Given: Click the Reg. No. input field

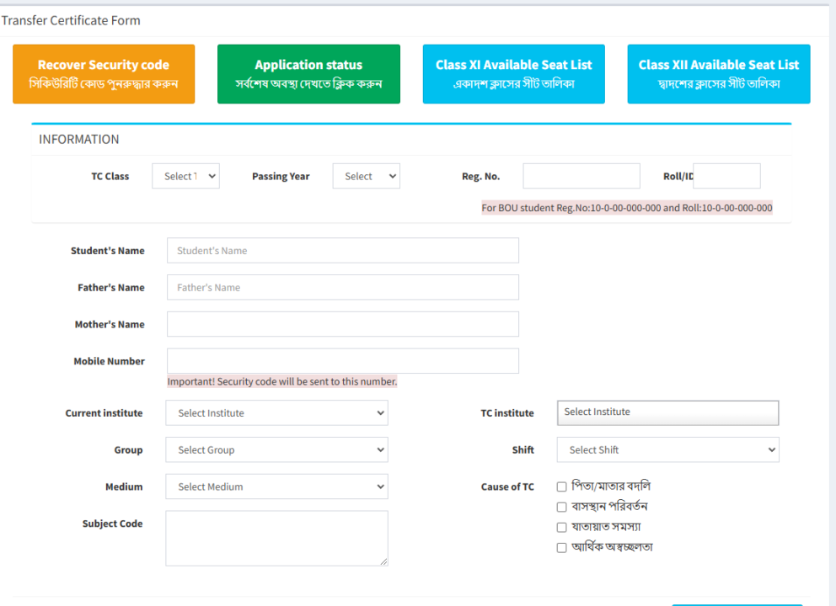Looking at the screenshot, I should pyautogui.click(x=581, y=176).
